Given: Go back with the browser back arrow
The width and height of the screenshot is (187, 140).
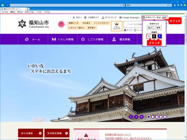Looking at the screenshot, I should point(3,5).
